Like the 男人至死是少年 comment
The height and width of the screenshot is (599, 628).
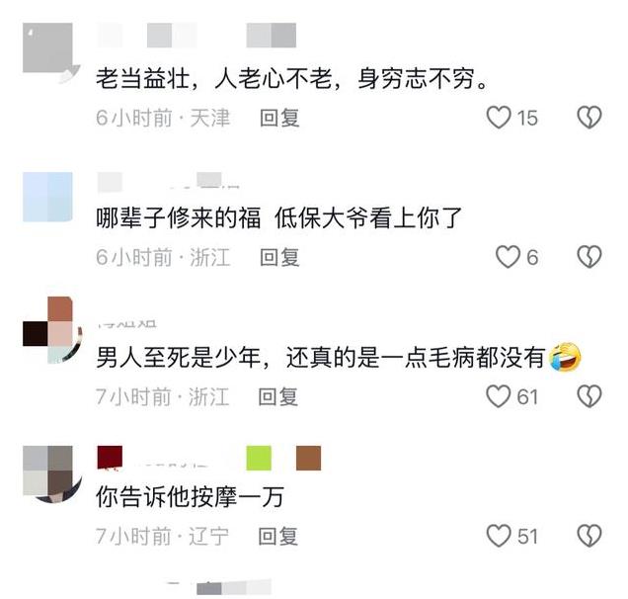[x=499, y=396]
